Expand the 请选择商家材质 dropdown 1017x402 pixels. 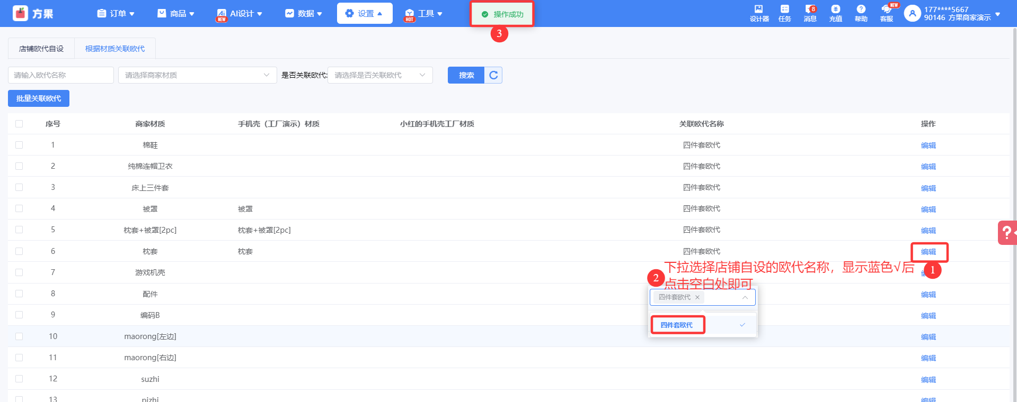(197, 75)
